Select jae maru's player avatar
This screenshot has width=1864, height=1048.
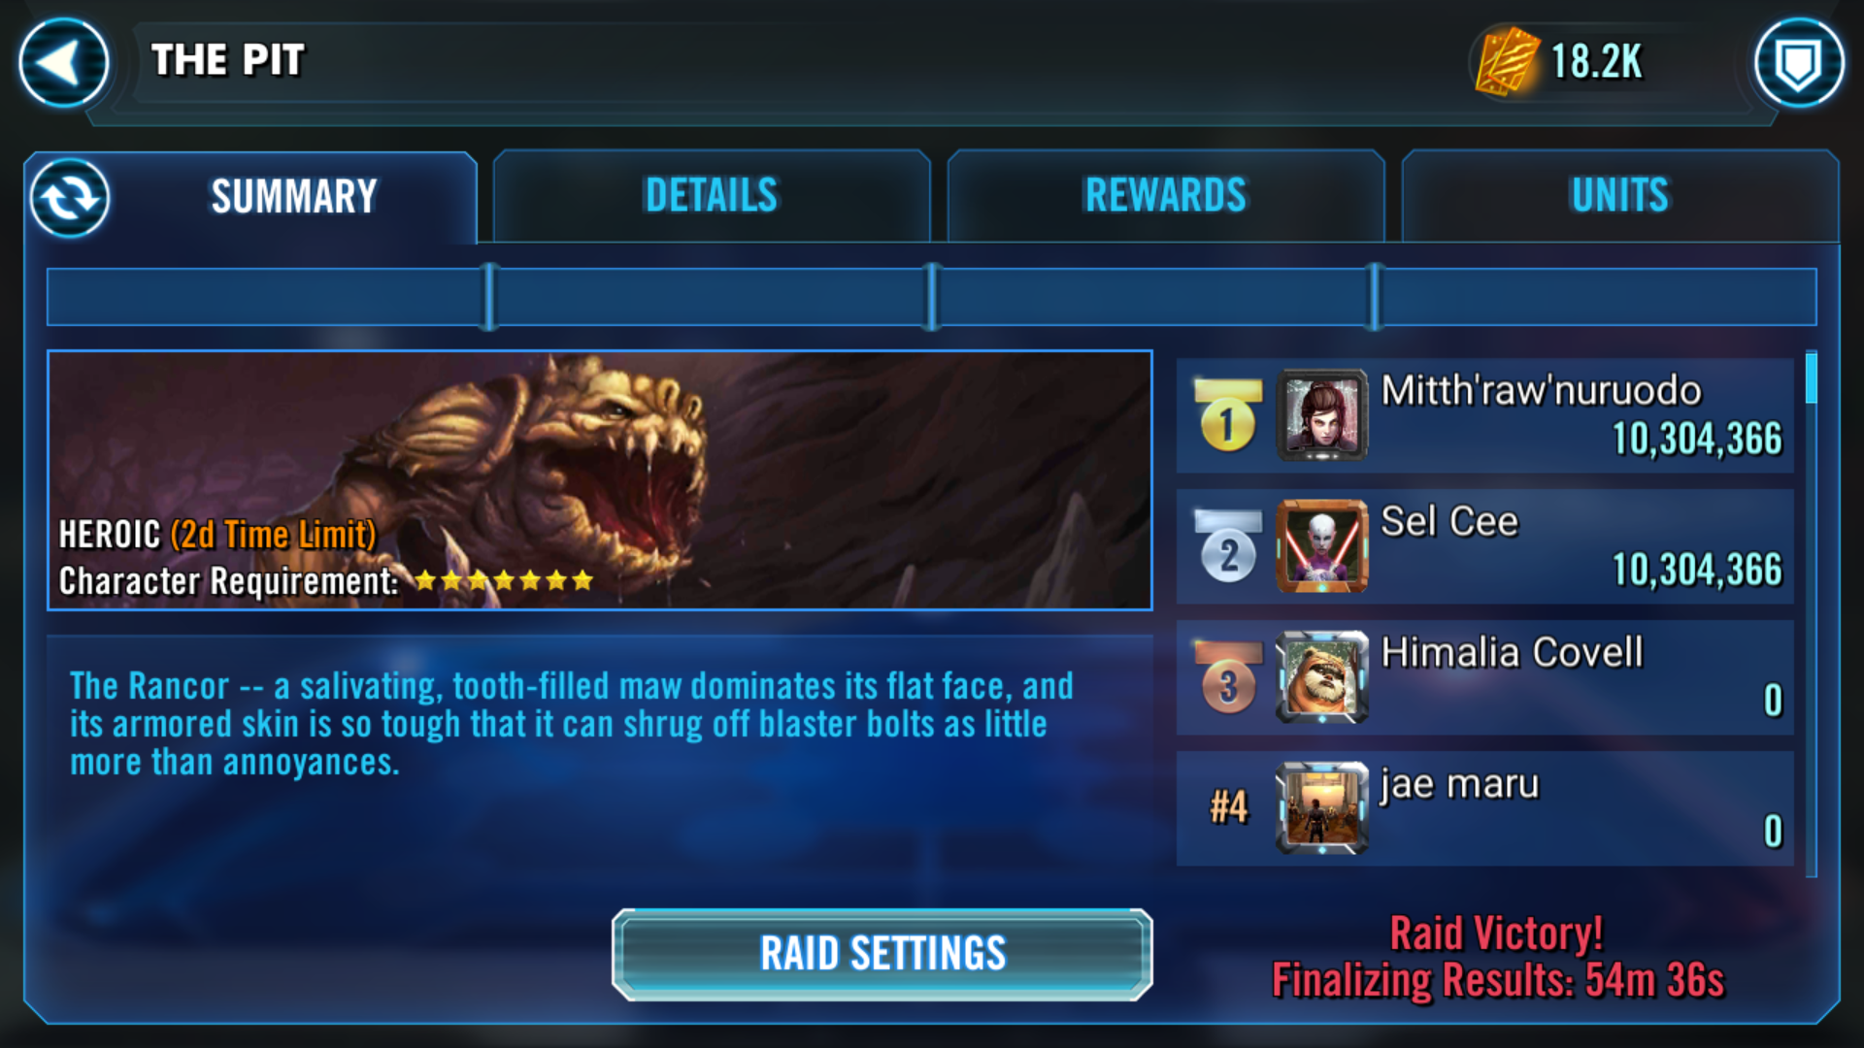[1321, 808]
